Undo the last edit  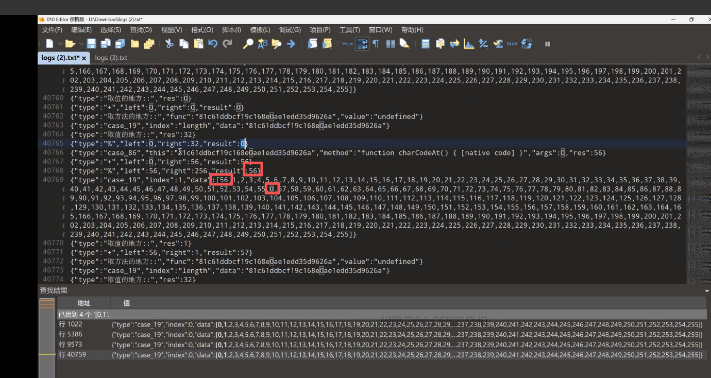tap(213, 44)
